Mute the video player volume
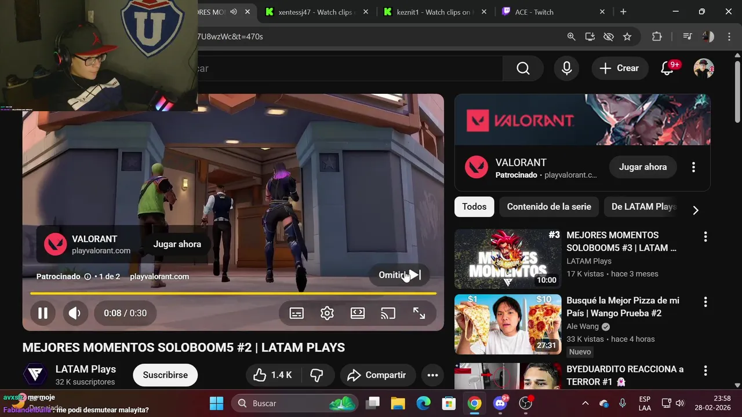Image resolution: width=742 pixels, height=417 pixels. click(x=74, y=313)
